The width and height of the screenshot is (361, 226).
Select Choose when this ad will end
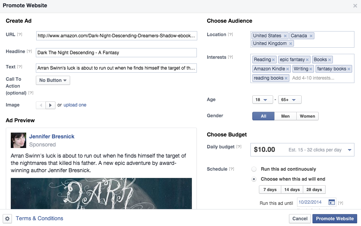point(254,179)
